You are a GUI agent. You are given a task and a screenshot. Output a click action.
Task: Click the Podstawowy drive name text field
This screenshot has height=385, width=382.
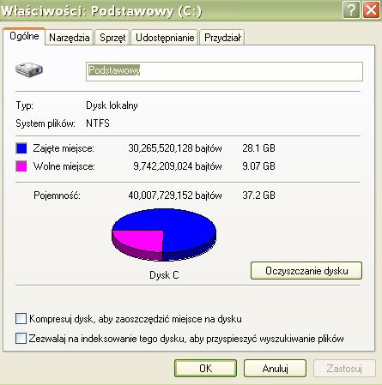pyautogui.click(x=224, y=71)
